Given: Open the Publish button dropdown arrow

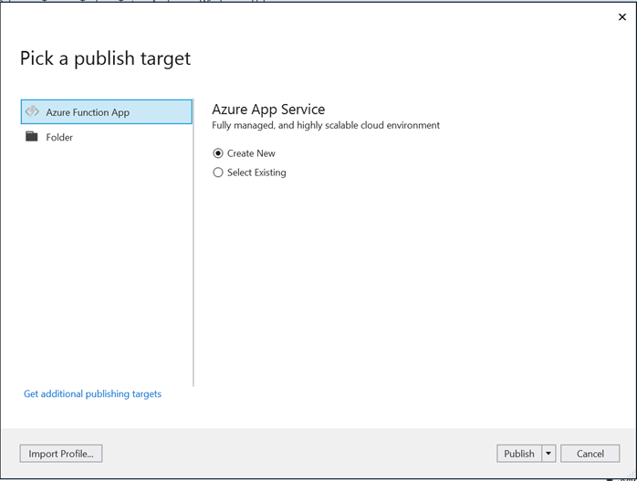Looking at the screenshot, I should (548, 454).
